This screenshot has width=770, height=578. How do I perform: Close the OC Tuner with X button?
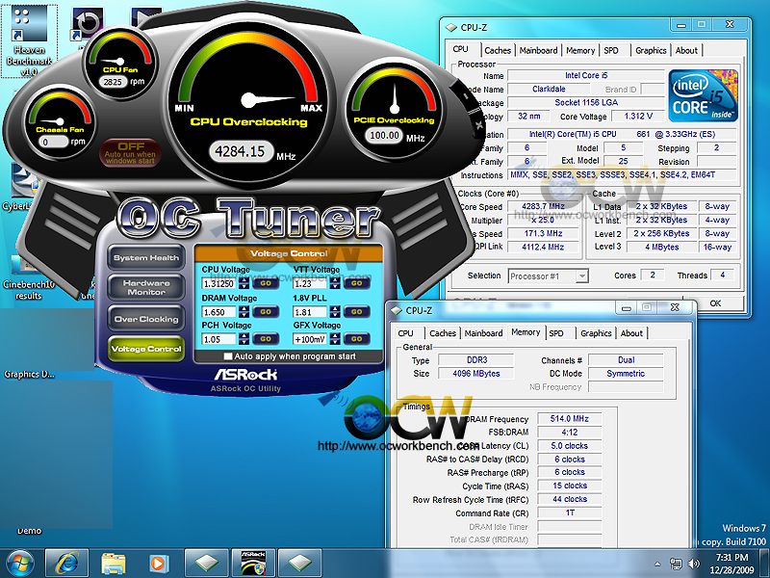[479, 125]
